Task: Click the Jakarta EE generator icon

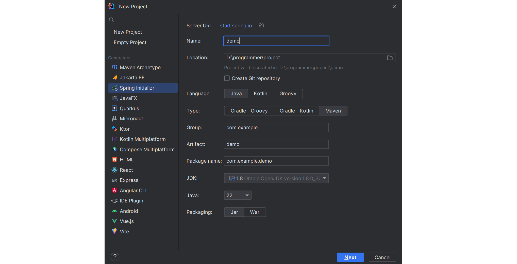Action: 114,78
